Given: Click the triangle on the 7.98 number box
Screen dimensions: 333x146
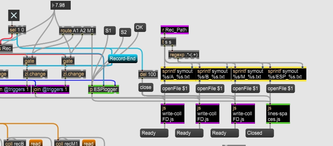Looking at the screenshot, I should point(53,5).
